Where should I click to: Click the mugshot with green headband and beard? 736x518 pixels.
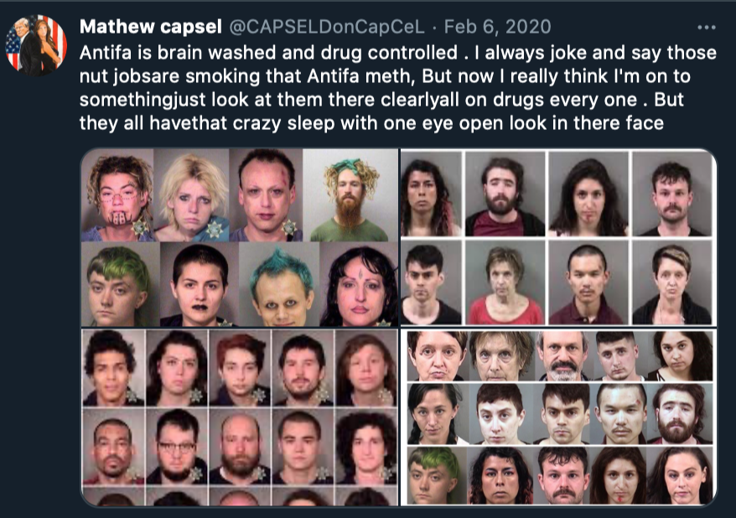click(350, 195)
